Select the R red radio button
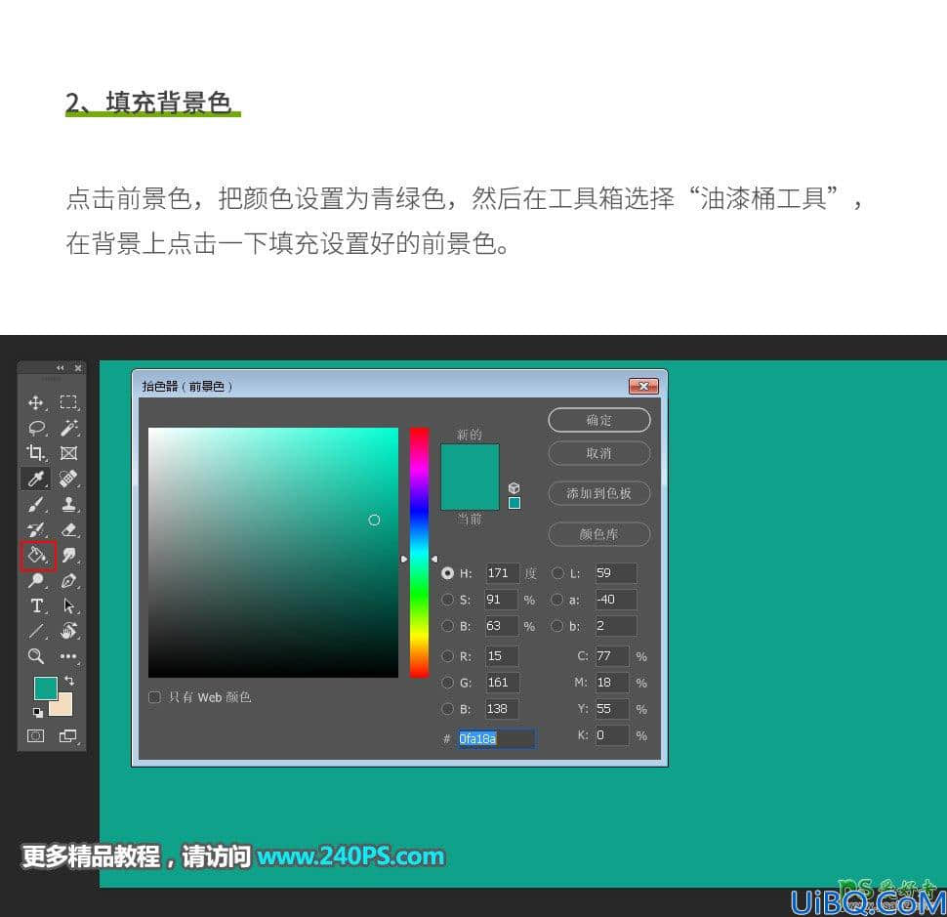 [x=447, y=656]
